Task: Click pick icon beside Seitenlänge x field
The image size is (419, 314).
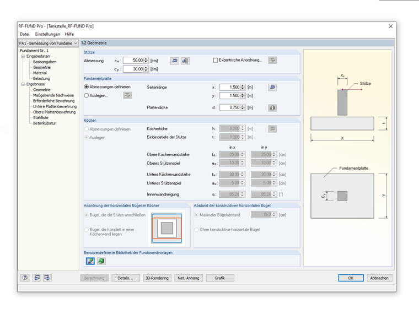Action: pyautogui.click(x=272, y=87)
